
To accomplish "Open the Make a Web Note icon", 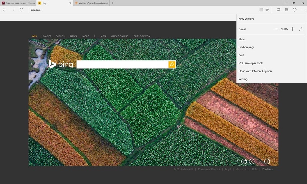I will click(x=286, y=10).
